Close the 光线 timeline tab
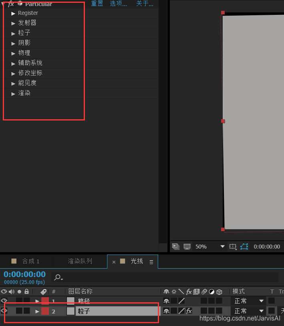Viewport: 284px width, 326px height. click(114, 262)
